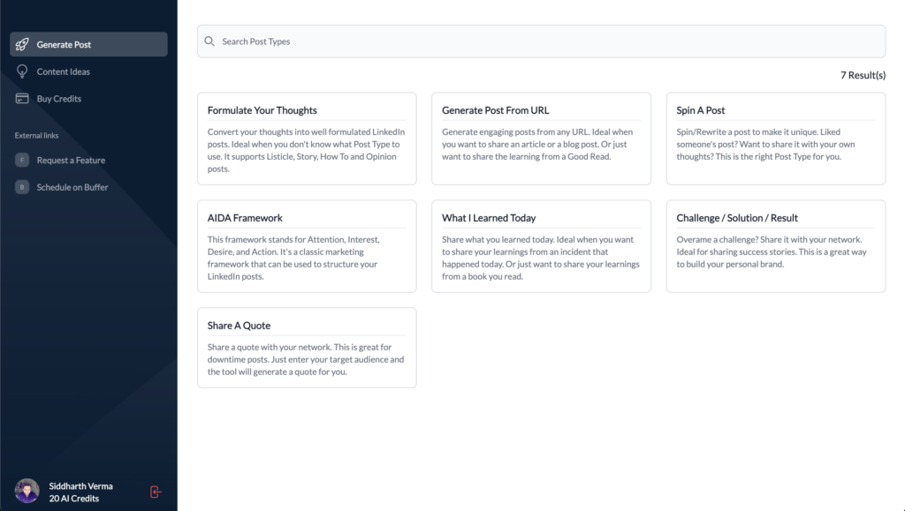Screen dimensions: 905x511
Task: Select the Formulate Your Thoughts card
Action: tap(307, 139)
